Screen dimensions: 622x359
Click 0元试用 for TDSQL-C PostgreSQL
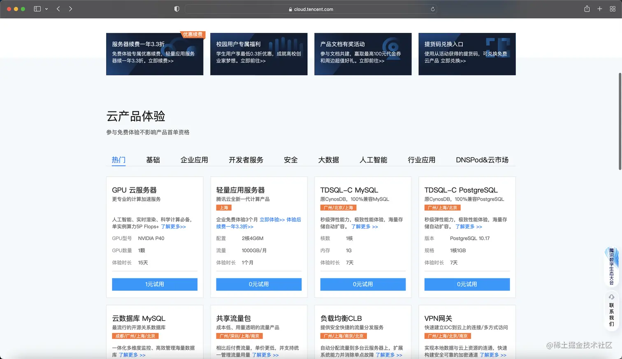point(467,285)
